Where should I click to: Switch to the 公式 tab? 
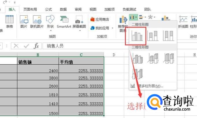49,9
